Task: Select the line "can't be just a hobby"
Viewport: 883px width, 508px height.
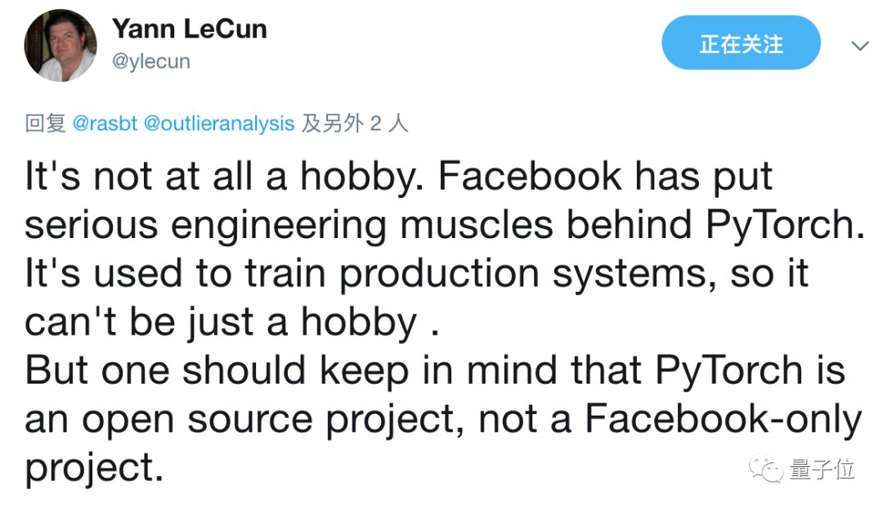Action: [232, 321]
